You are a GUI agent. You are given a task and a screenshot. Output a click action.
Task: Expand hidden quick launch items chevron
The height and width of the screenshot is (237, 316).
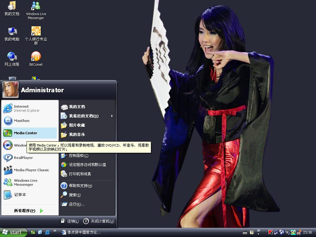pyautogui.click(x=55, y=231)
